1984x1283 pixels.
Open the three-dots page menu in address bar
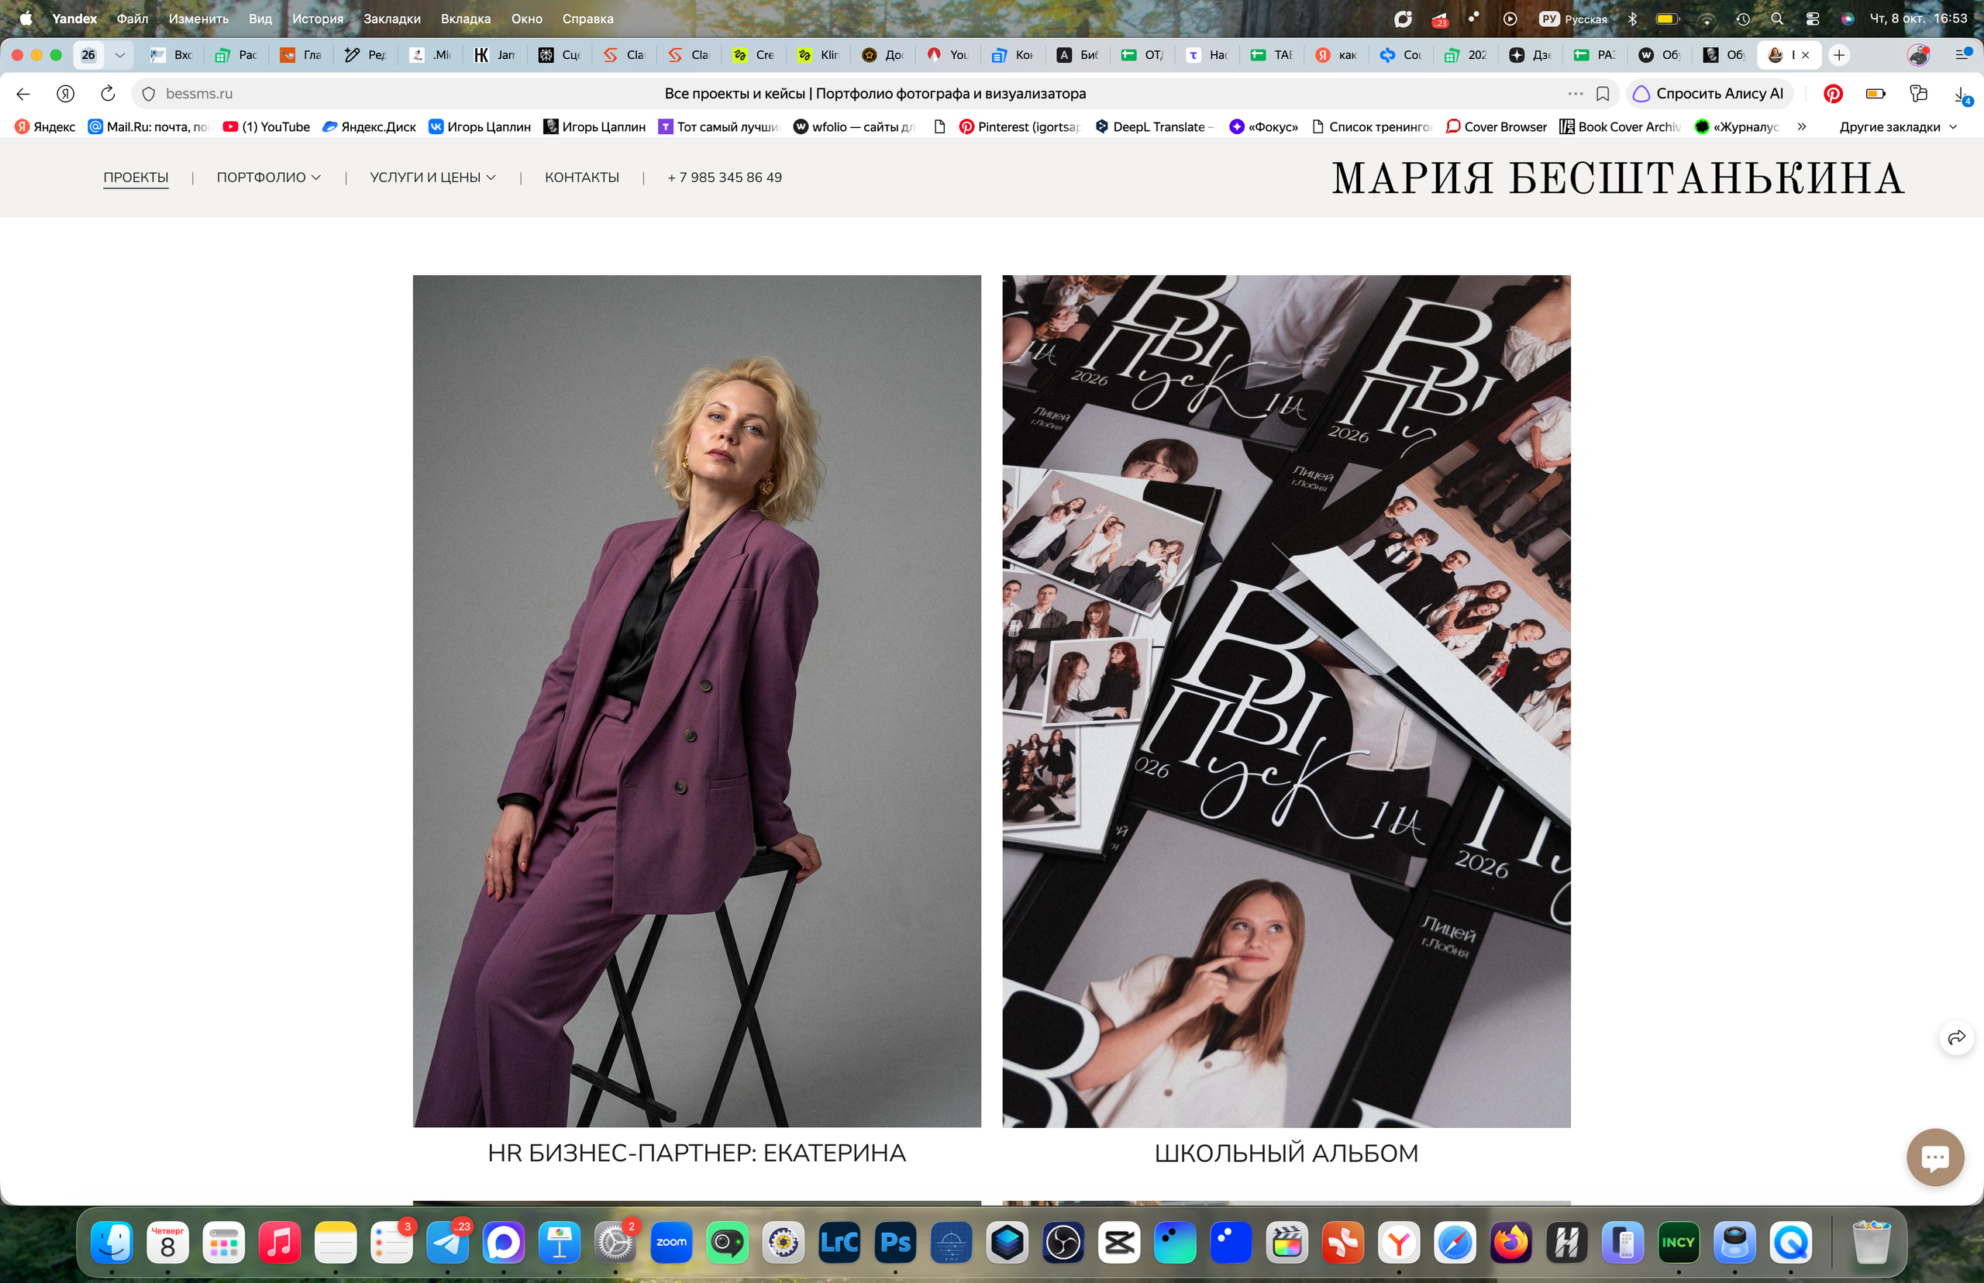click(1575, 93)
